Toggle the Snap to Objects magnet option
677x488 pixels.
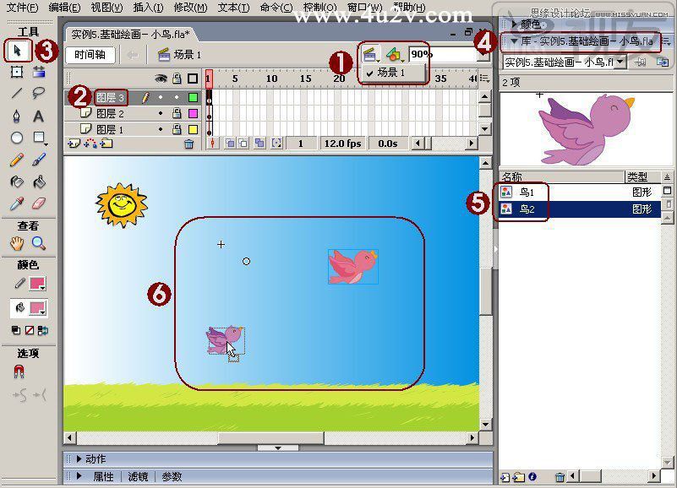click(x=19, y=371)
